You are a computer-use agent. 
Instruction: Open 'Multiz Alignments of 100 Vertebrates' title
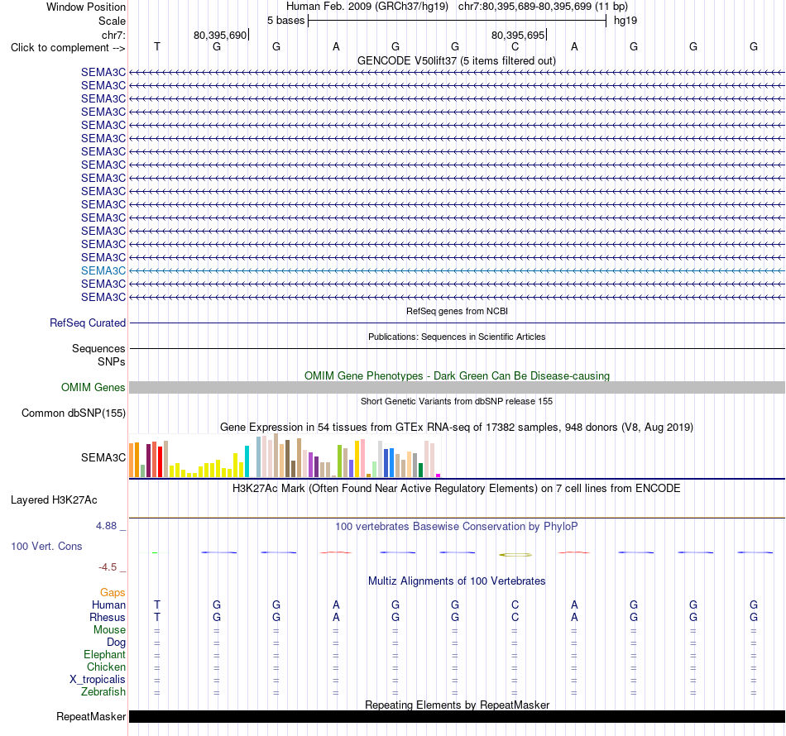pos(457,581)
